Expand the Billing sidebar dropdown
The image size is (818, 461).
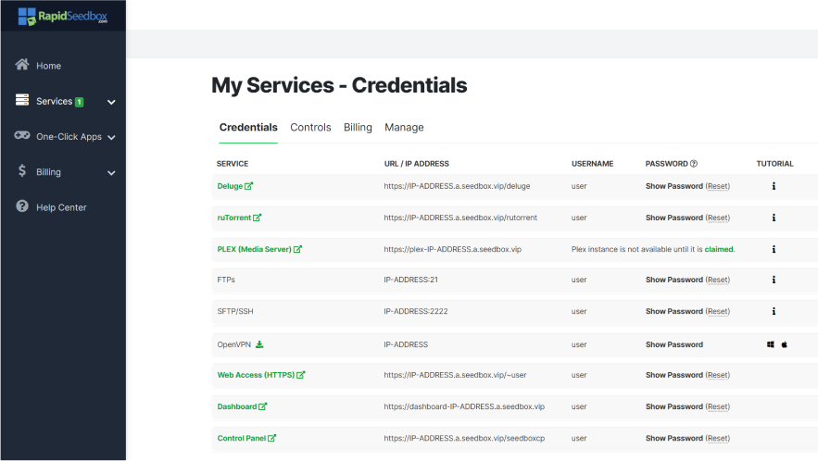point(111,172)
